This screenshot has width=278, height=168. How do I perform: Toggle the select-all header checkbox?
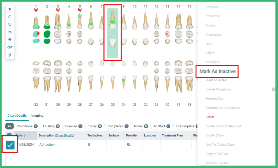9,134
